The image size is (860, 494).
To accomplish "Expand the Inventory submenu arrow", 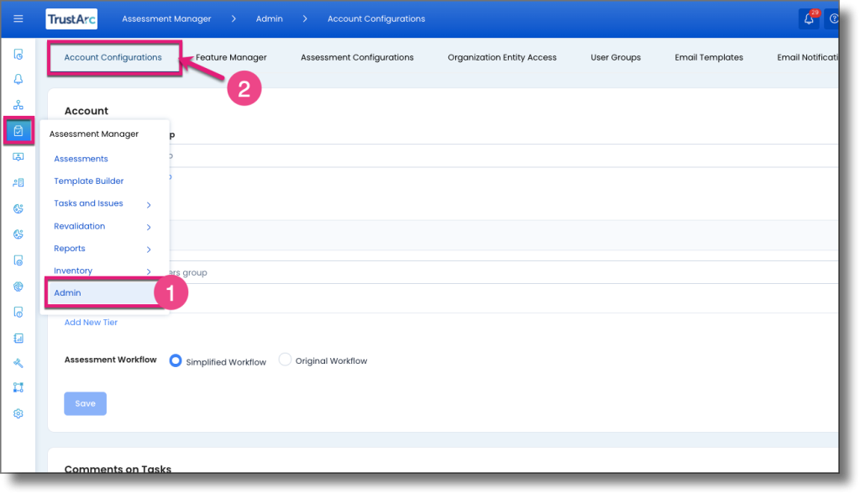I will (149, 271).
